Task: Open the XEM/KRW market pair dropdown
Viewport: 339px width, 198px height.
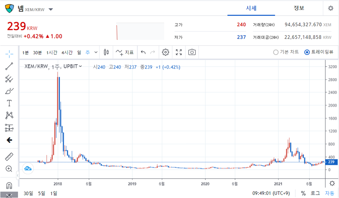Action: (x=51, y=9)
